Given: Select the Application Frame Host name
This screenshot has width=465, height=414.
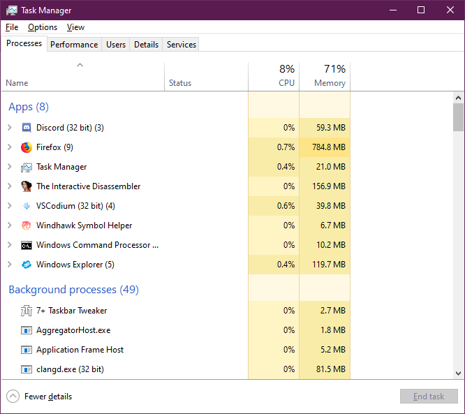Looking at the screenshot, I should tap(80, 350).
